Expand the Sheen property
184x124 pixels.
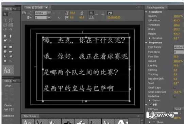pyautogui.click(x=150, y=122)
